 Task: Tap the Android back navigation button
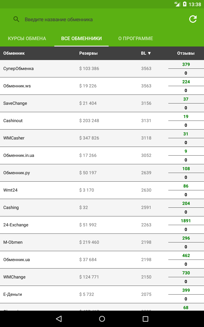(x=59, y=319)
